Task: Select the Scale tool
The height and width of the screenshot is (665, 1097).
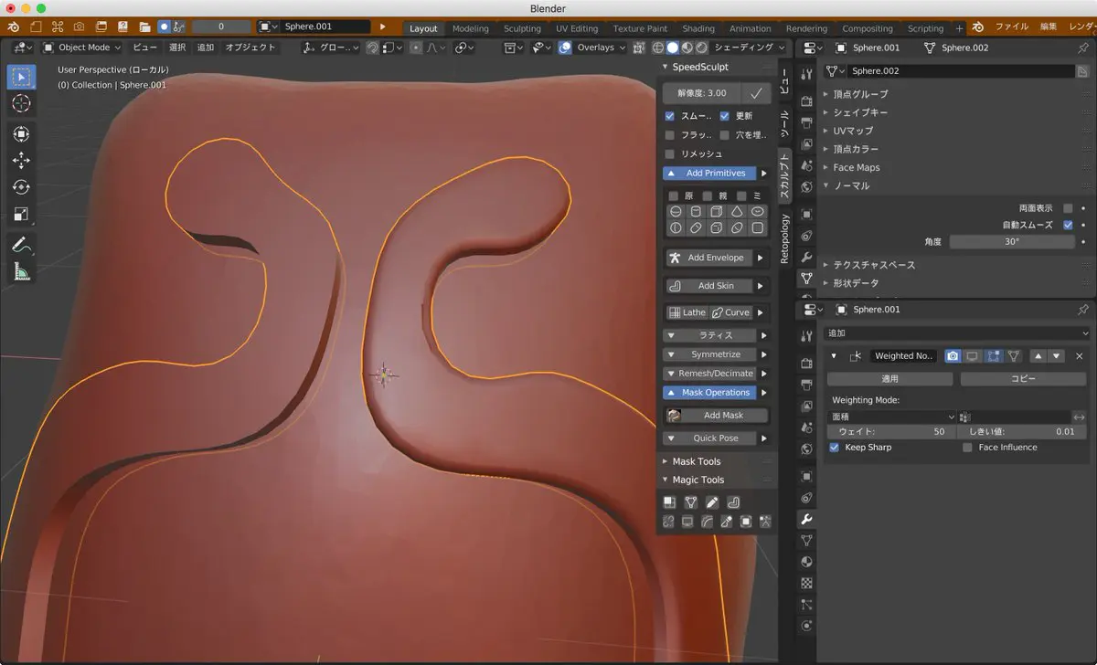Action: coord(21,215)
